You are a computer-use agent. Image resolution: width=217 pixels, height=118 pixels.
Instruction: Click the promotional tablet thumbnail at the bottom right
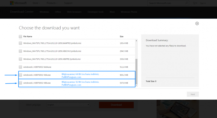coord(178,109)
